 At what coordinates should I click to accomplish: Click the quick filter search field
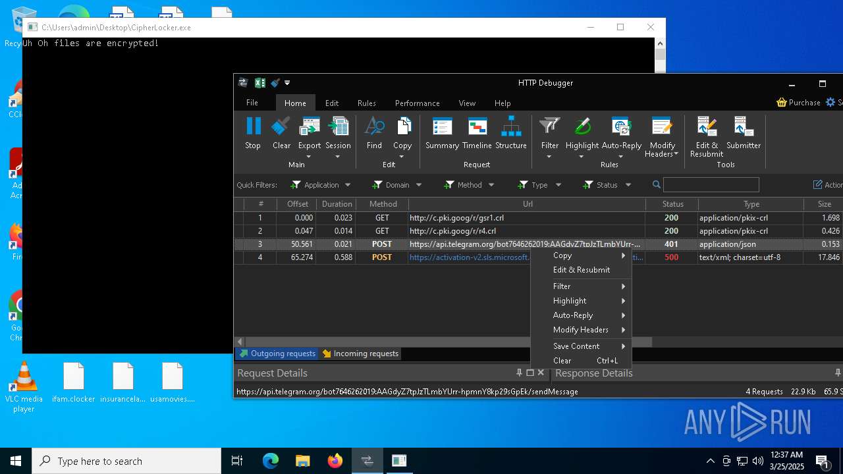(x=711, y=185)
